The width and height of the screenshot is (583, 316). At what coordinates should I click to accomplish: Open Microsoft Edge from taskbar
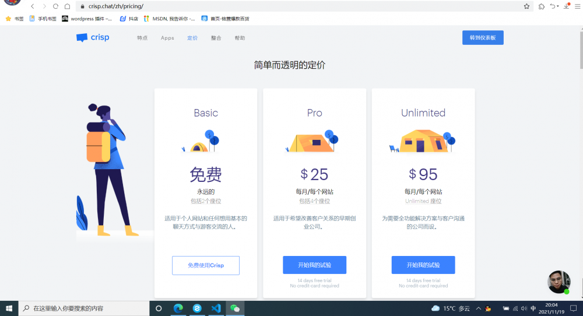(x=178, y=308)
